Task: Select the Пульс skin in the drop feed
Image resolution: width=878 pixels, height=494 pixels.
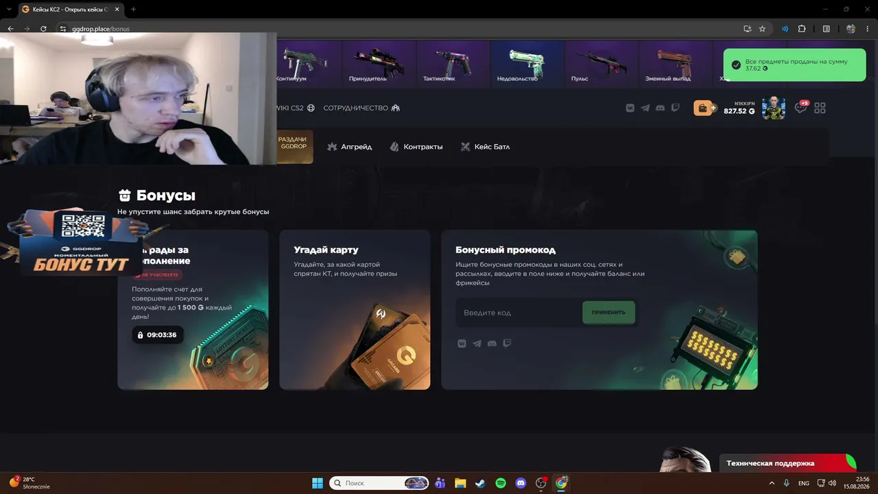Action: 602,63
